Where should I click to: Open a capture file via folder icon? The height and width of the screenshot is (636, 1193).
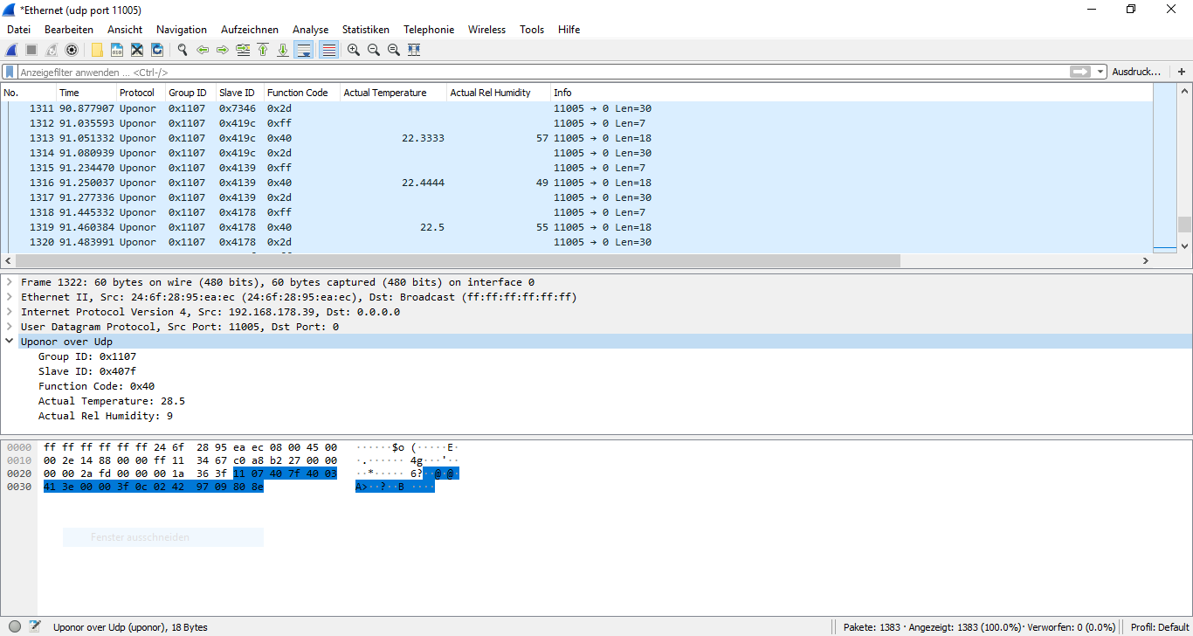(x=97, y=50)
